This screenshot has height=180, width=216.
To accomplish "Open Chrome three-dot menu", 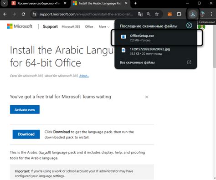I will point(211,14).
